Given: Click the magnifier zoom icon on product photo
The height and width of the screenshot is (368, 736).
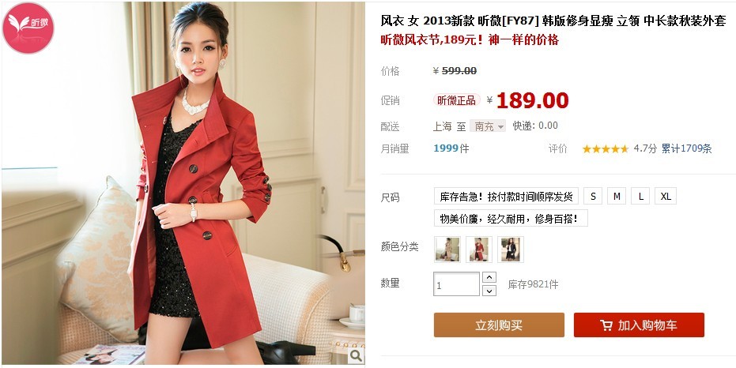Looking at the screenshot, I should (356, 355).
